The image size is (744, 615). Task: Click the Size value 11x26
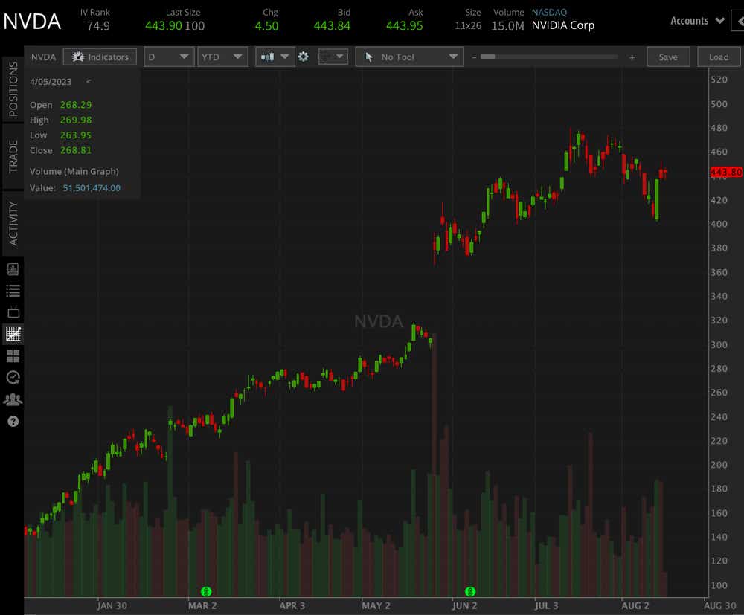coord(468,25)
